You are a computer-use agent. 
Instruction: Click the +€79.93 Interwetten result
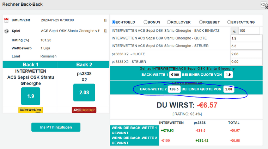(167, 131)
